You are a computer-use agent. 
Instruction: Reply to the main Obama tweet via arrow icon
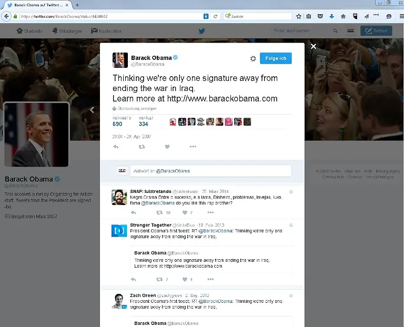coord(116,147)
